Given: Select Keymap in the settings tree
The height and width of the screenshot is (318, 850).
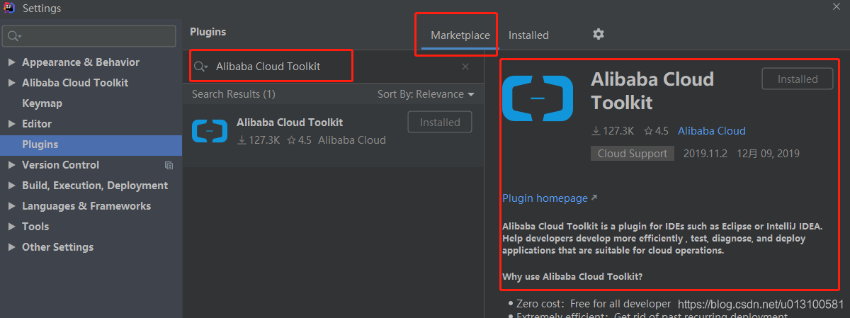Looking at the screenshot, I should 42,103.
